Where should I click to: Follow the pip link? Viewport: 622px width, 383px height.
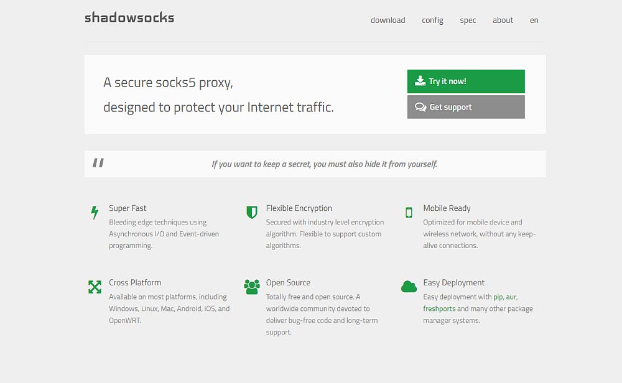pos(498,297)
